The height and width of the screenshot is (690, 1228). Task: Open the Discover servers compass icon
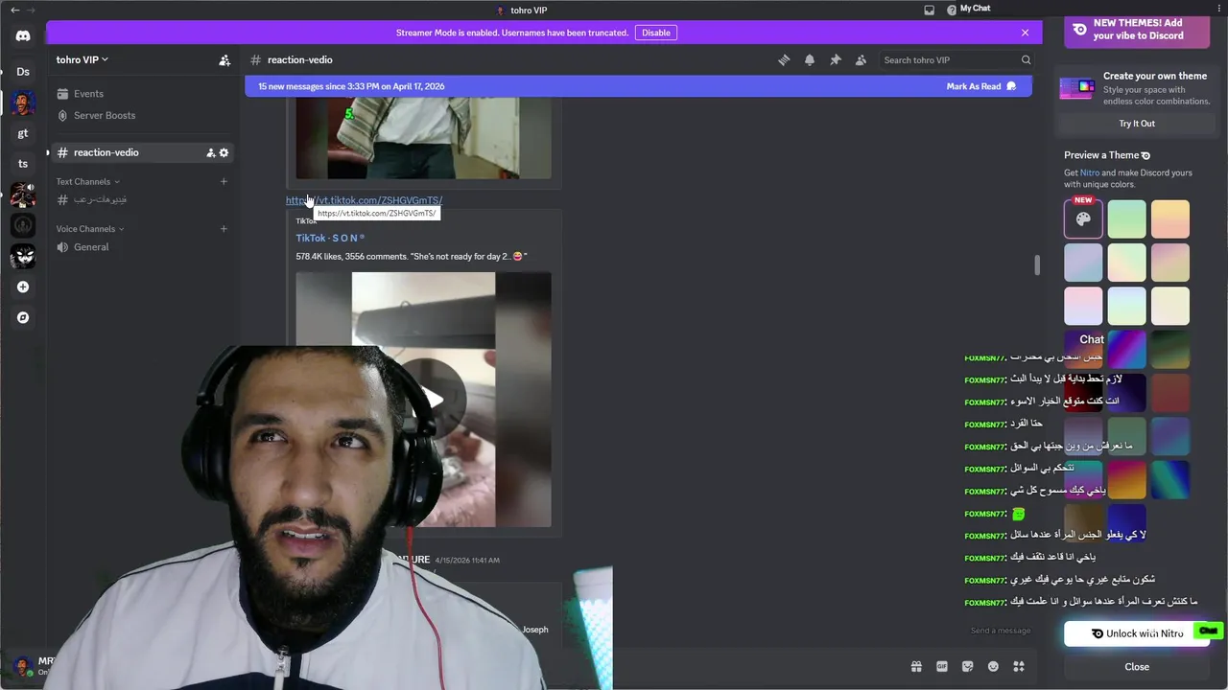23,317
